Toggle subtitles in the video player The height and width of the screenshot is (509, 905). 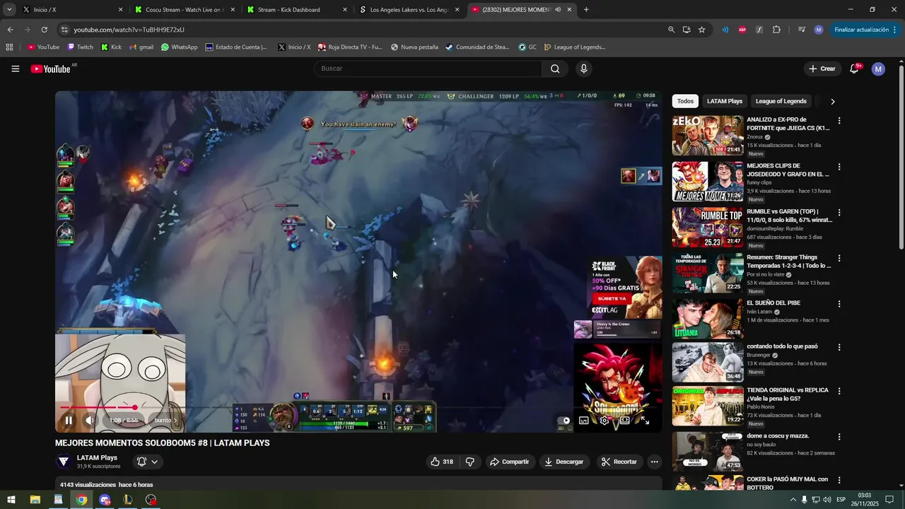click(584, 420)
